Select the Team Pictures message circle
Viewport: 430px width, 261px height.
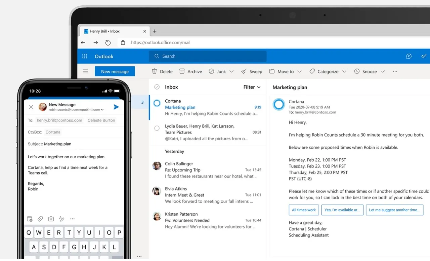click(x=157, y=128)
